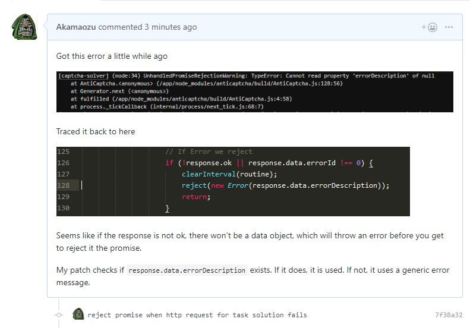Viewport: 470px width, 328px height.
Task: Select the text 'Got this error a little while ago'
Action: pos(112,56)
